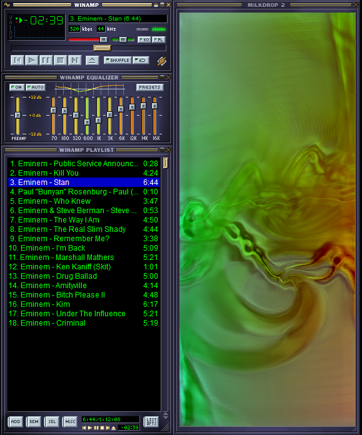362x435 pixels.
Task: Click the Previous track button in main window
Action: click(x=18, y=60)
